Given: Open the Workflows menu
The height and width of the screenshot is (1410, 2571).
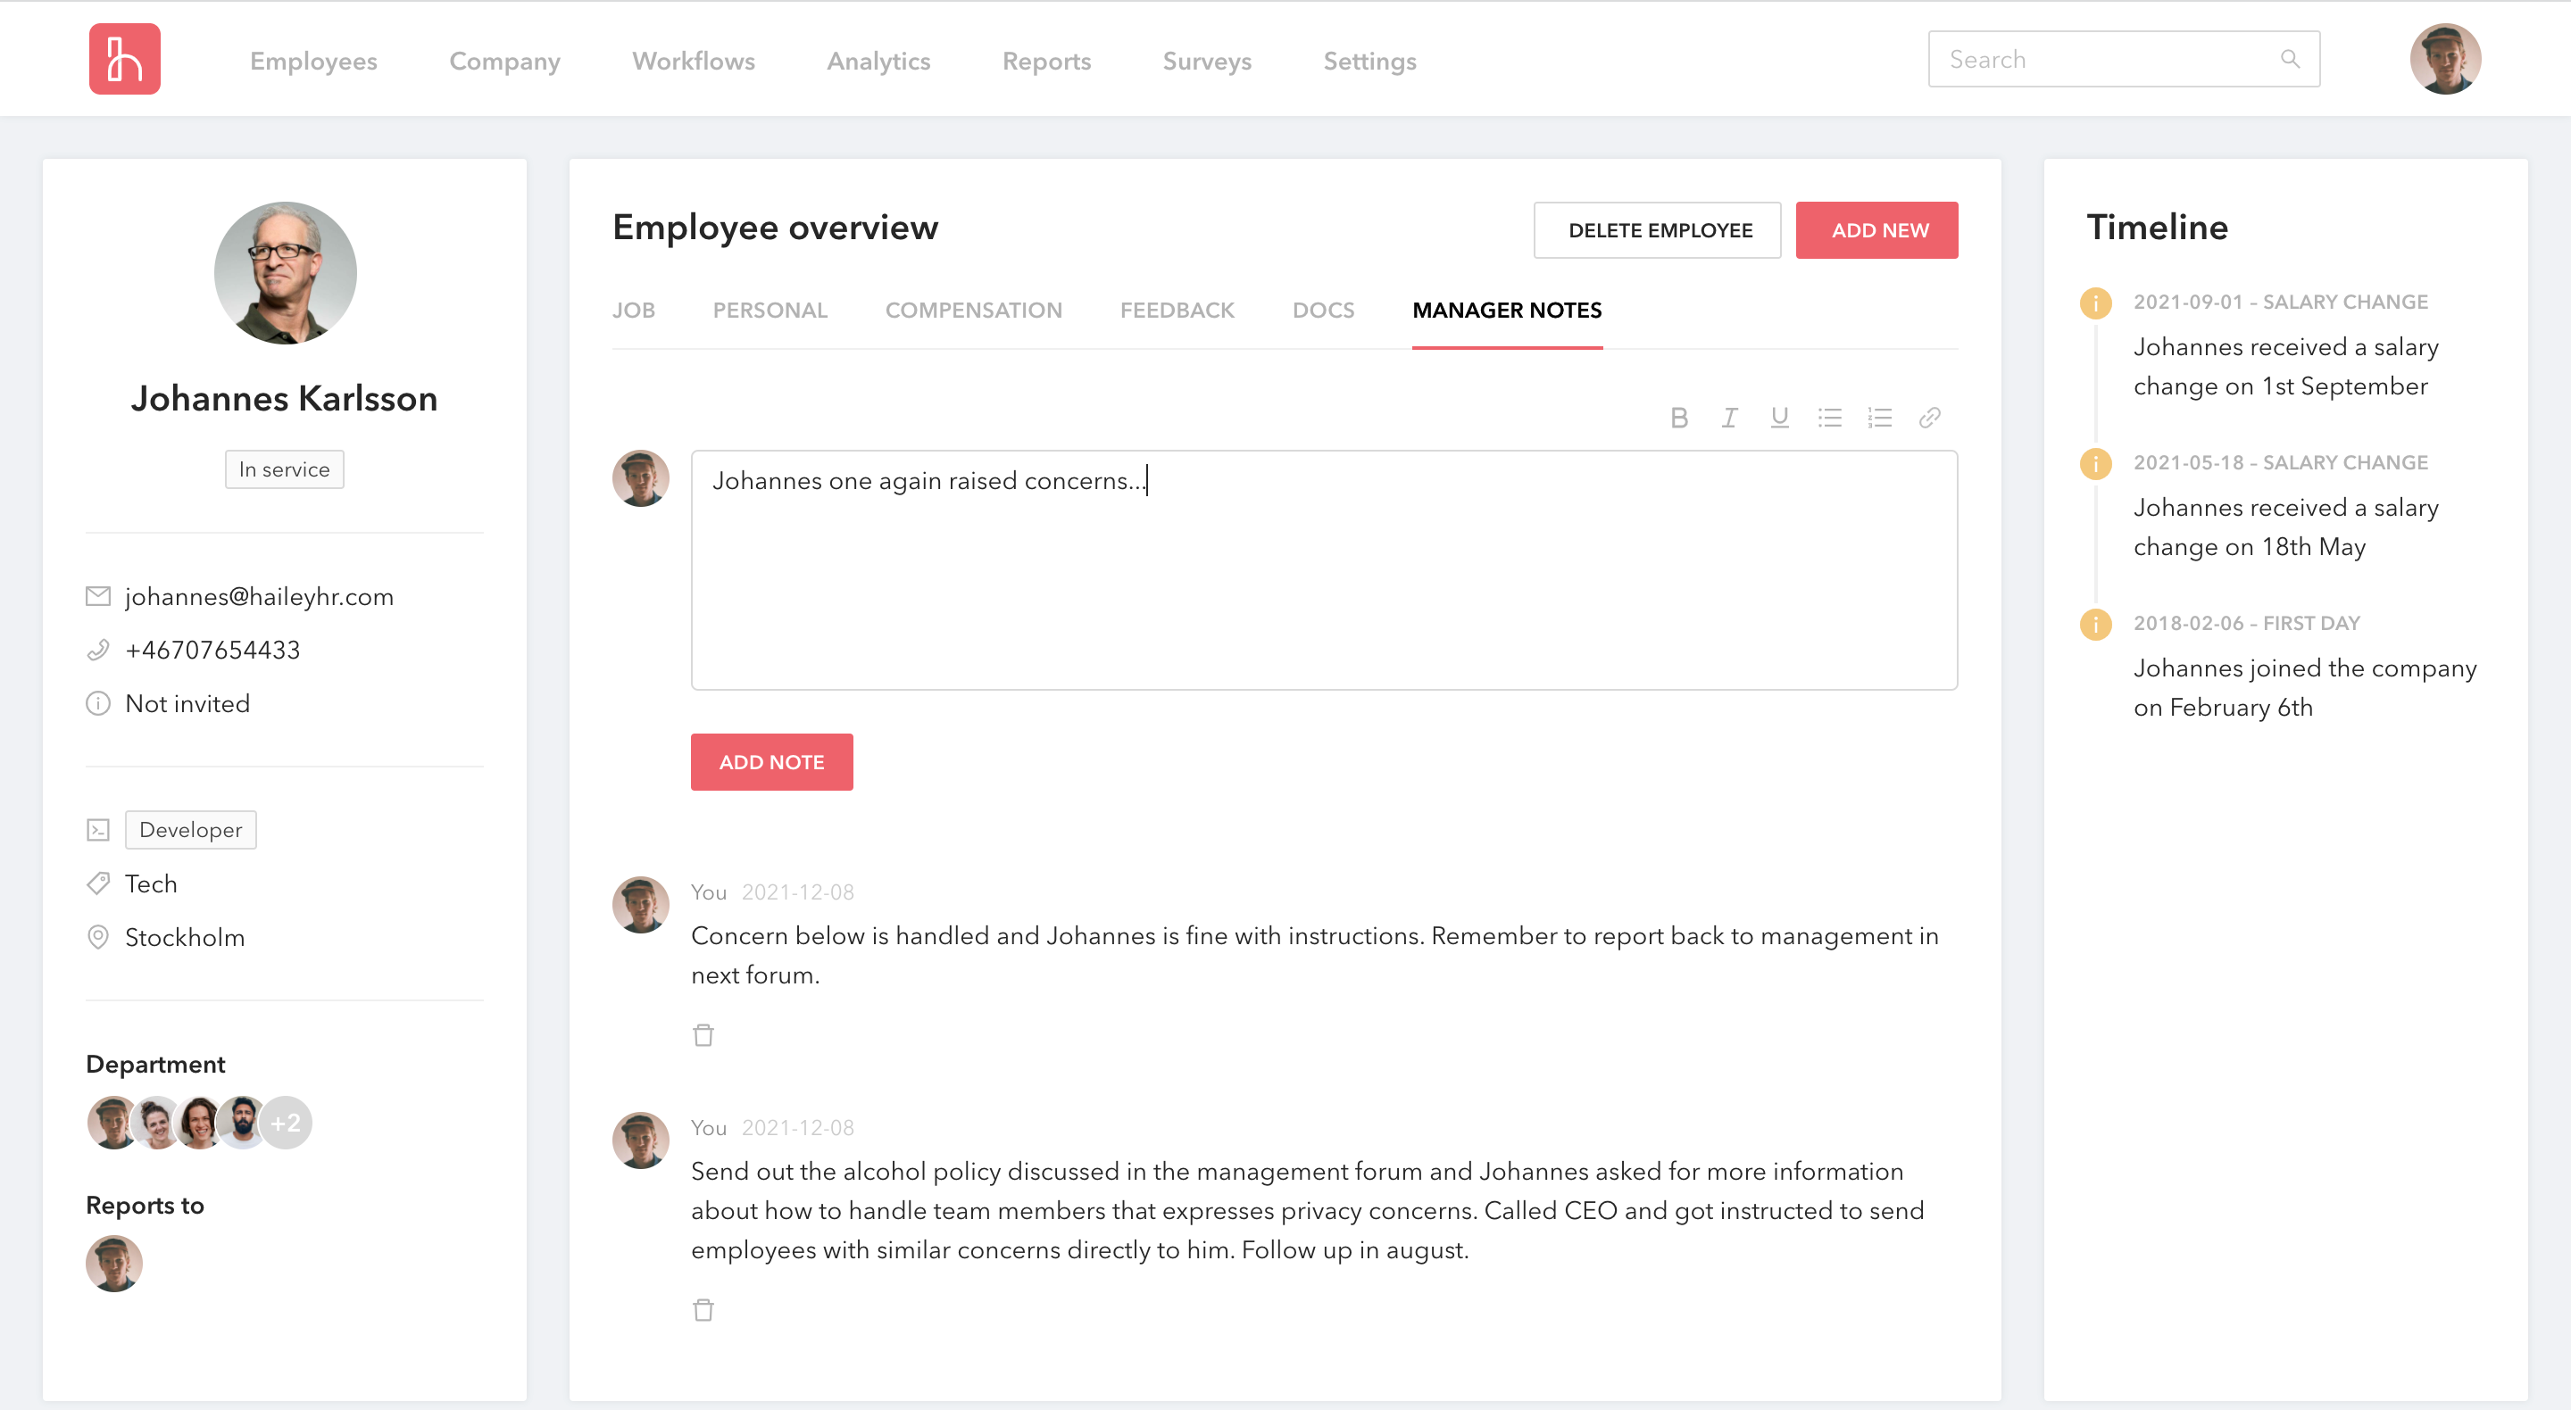Looking at the screenshot, I should [693, 61].
